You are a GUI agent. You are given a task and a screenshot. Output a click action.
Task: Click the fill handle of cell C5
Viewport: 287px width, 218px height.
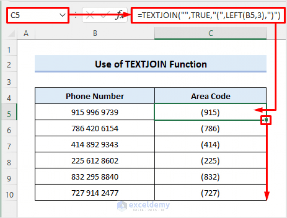(x=266, y=120)
